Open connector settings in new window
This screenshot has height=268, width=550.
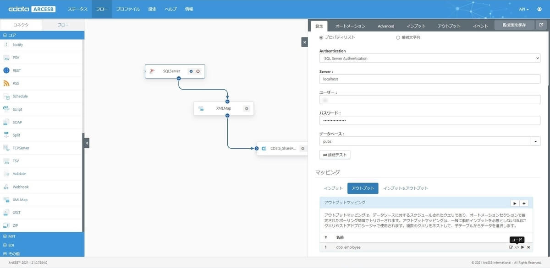541,25
